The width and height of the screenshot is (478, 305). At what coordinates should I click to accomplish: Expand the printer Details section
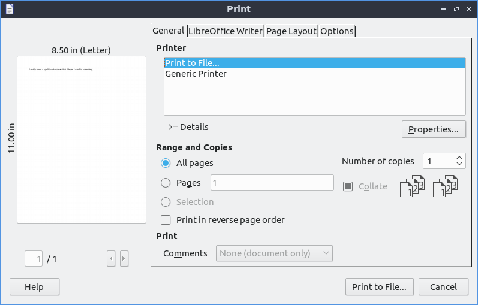(x=170, y=127)
